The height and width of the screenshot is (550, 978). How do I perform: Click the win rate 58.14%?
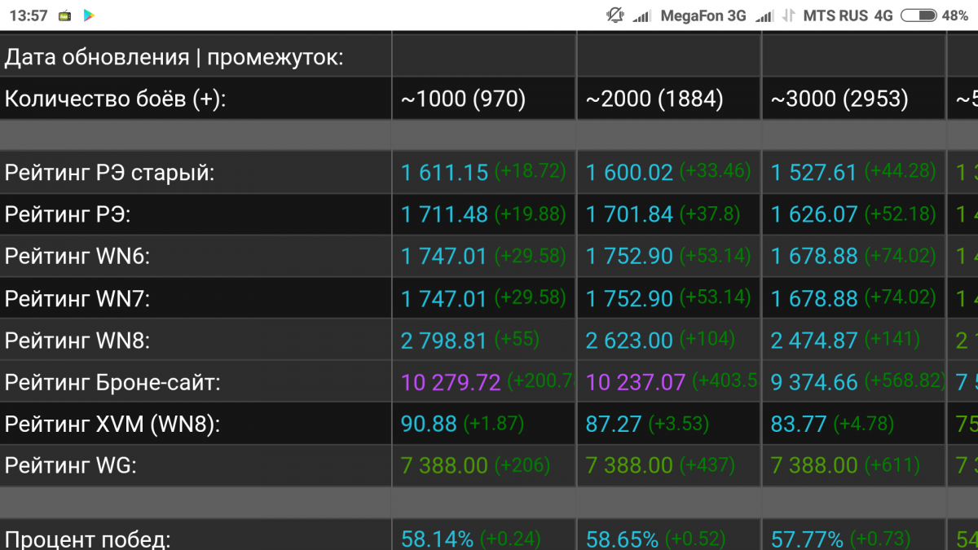click(x=437, y=539)
